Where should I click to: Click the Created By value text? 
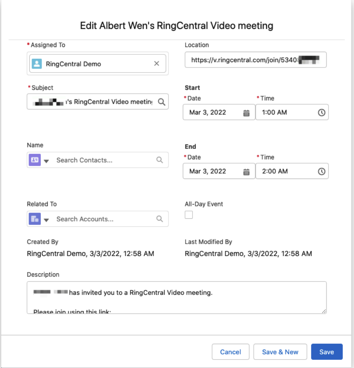[90, 254]
